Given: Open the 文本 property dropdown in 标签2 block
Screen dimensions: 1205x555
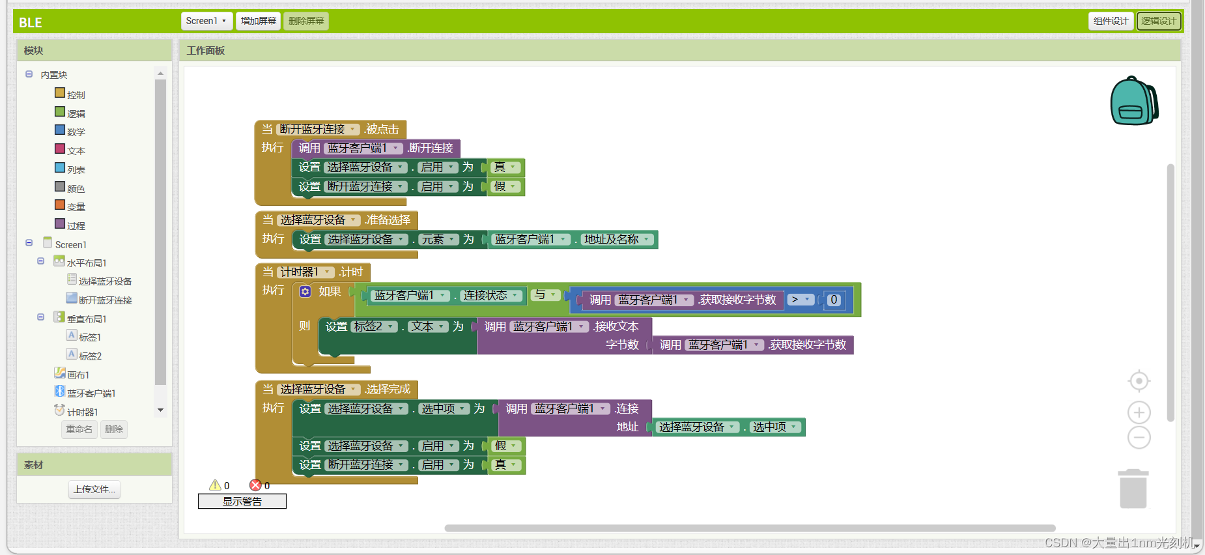Looking at the screenshot, I should (429, 327).
